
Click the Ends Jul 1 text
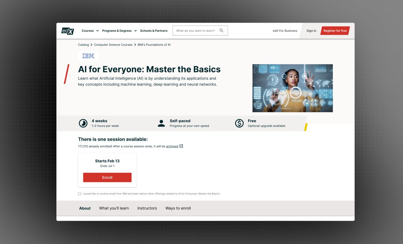(107, 166)
